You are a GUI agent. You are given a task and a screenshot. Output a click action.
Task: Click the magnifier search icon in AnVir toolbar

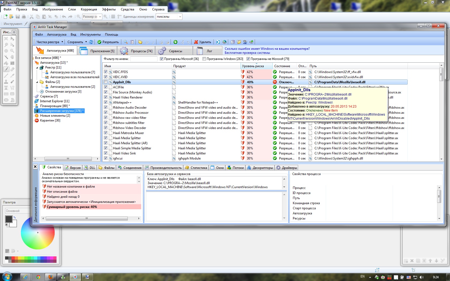click(x=126, y=42)
